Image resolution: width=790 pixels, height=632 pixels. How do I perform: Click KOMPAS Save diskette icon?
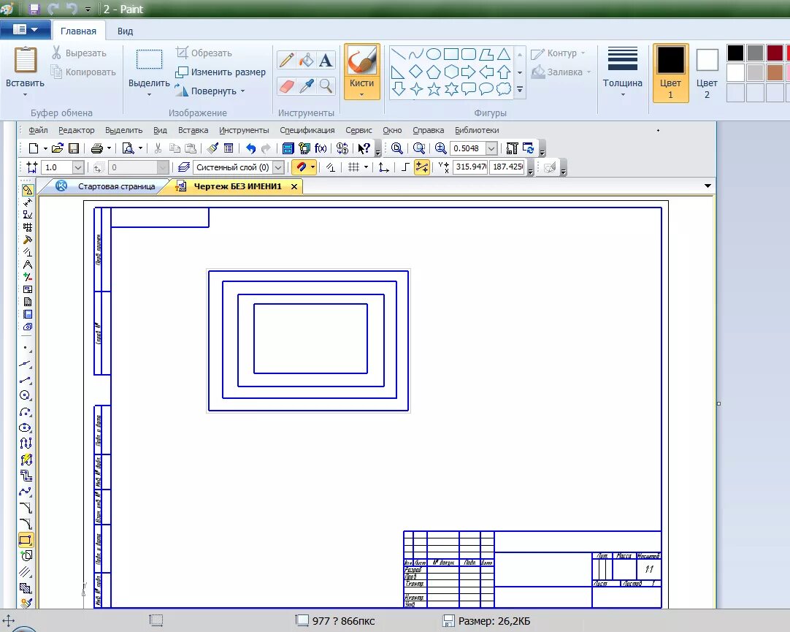point(74,148)
